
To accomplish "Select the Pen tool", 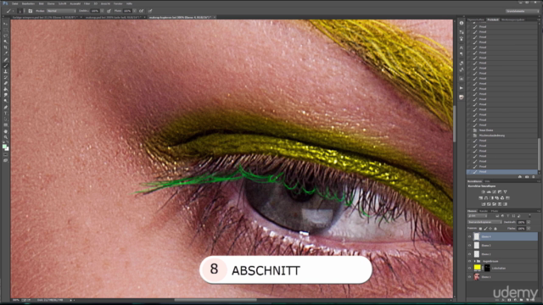I will click(6, 108).
